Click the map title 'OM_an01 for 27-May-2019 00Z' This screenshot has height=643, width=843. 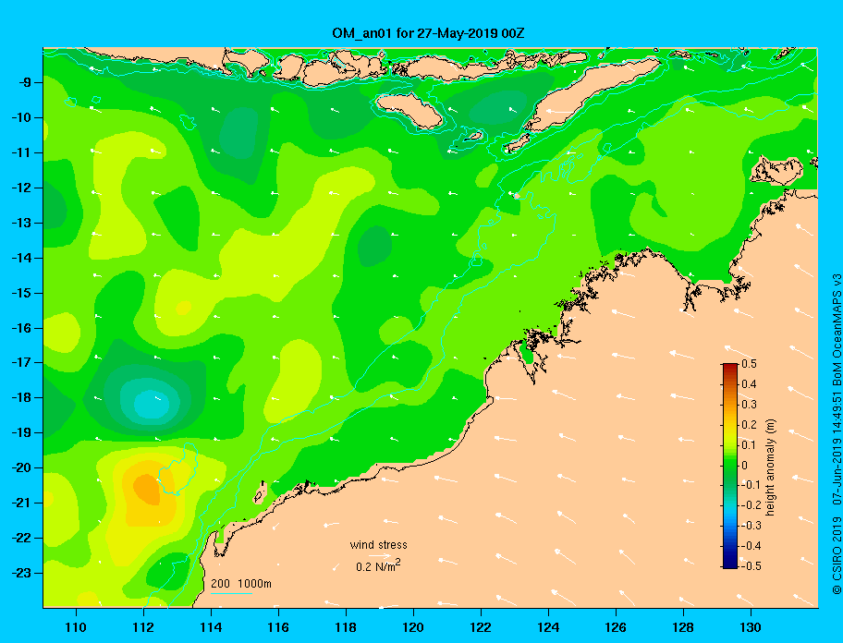pyautogui.click(x=428, y=33)
